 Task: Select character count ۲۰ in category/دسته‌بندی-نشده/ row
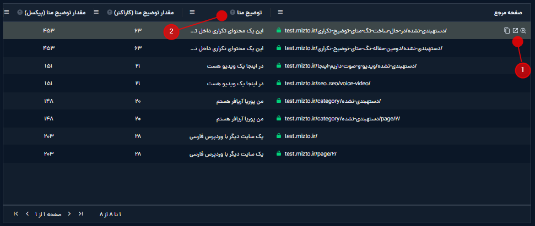coord(138,101)
